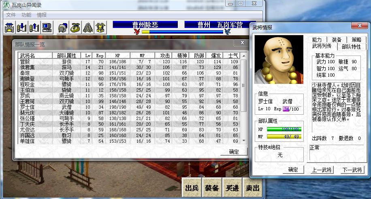
Task: Open the money bag toolbar icon
Action: pyautogui.click(x=75, y=28)
